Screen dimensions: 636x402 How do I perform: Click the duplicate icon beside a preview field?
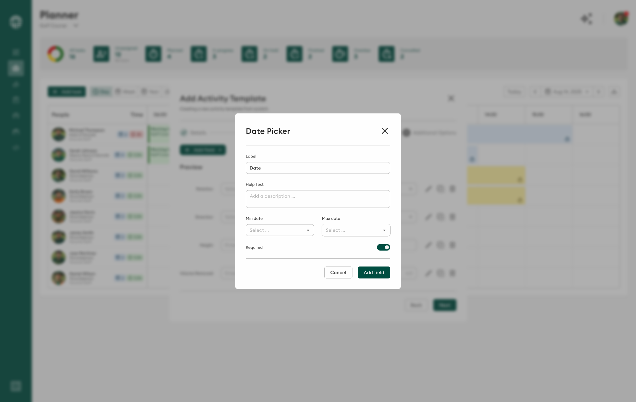440,189
